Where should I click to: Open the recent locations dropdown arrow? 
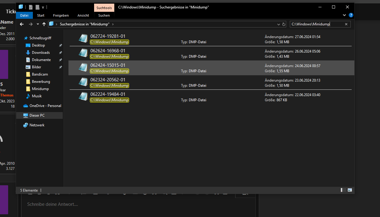(38, 24)
